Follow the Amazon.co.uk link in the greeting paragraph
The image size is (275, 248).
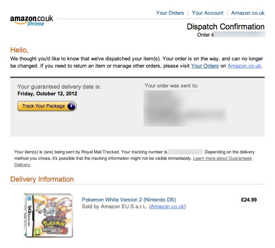[x=244, y=66]
